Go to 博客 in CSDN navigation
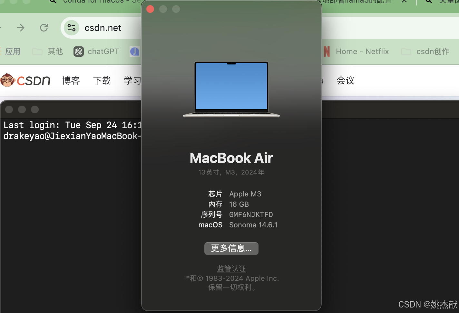 point(71,81)
